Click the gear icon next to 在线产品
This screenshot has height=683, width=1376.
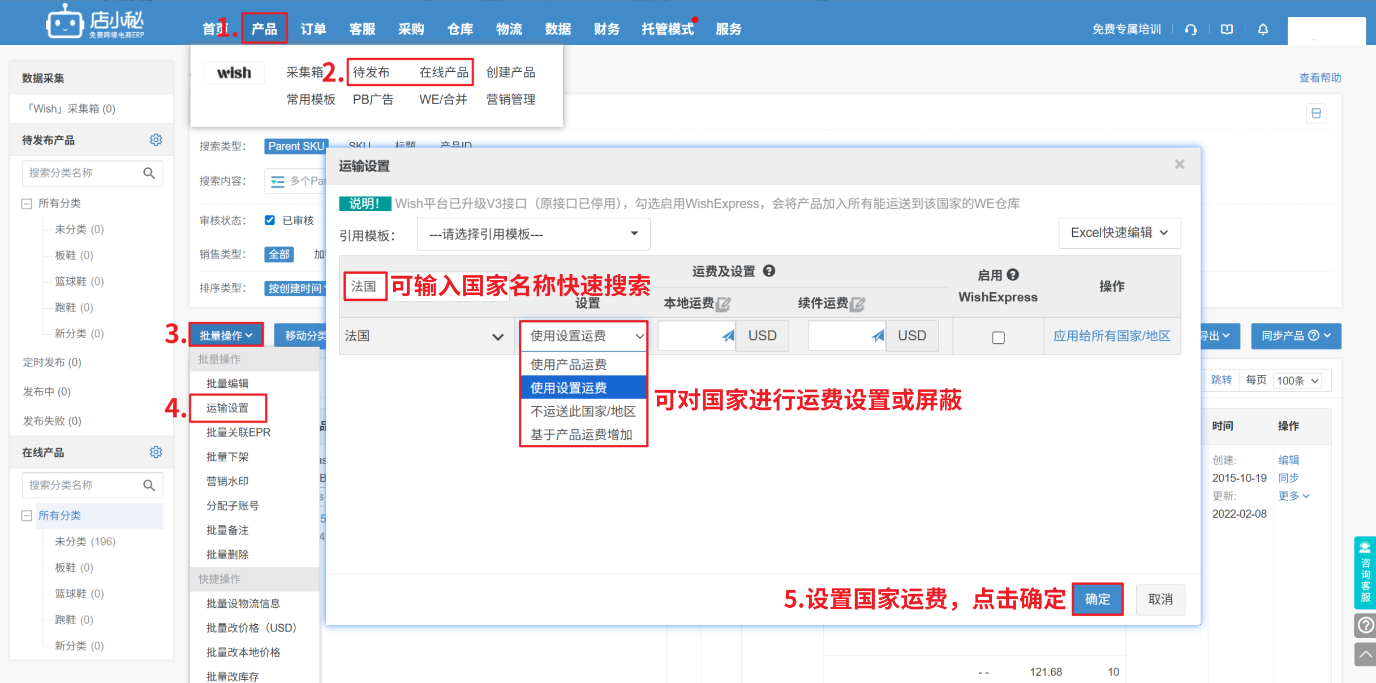coord(156,452)
